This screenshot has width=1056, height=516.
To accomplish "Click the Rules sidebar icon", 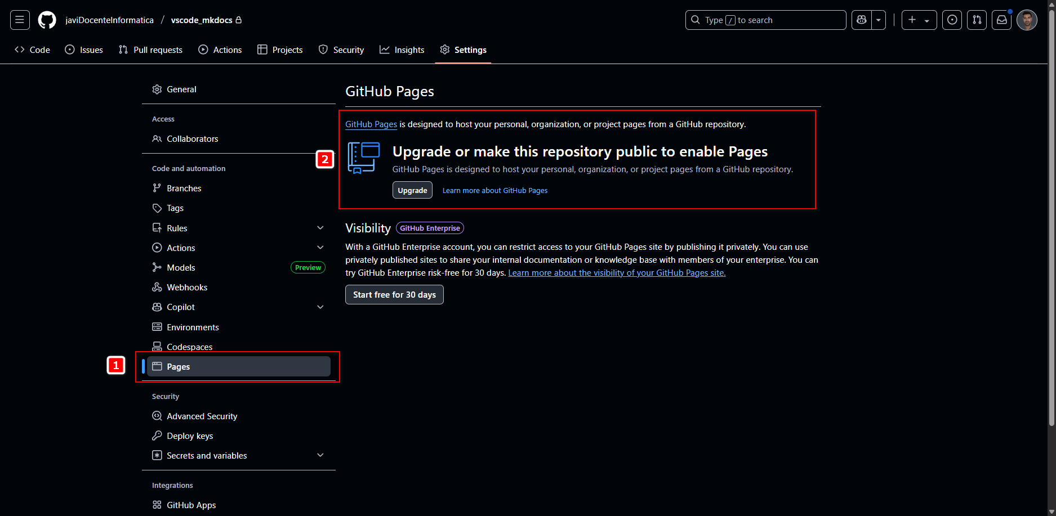I will coord(157,228).
